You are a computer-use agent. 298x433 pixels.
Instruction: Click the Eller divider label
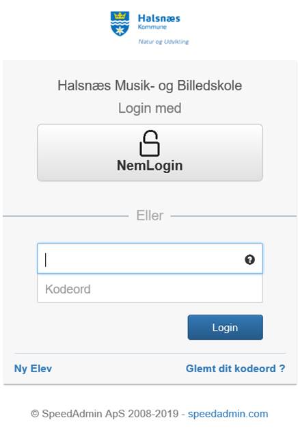coord(150,215)
